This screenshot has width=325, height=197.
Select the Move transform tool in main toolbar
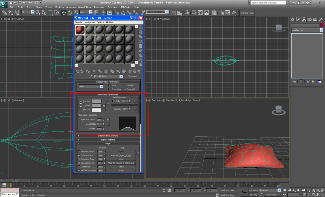tap(64, 13)
